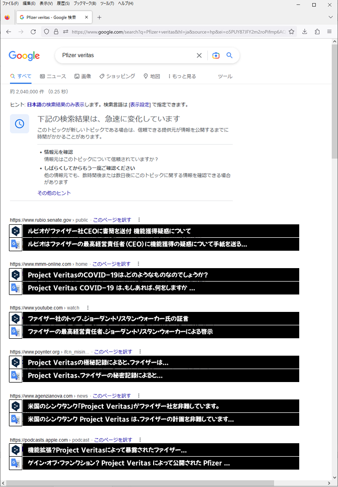
Task: Select the すべて search tab
Action: (21, 77)
